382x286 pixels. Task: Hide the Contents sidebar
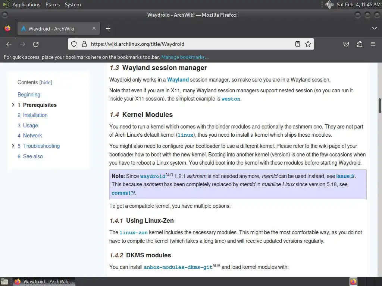(x=46, y=82)
